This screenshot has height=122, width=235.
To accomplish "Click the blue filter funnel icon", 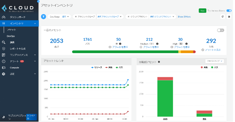I will (x=44, y=17).
